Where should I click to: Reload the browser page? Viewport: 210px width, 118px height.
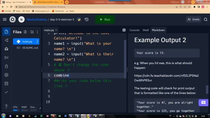[11, 7]
